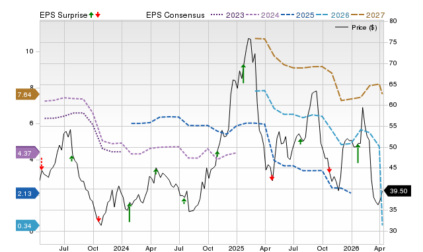The image size is (423, 252).
Task: Click the 2025 label on the time axis
Action: (x=237, y=248)
